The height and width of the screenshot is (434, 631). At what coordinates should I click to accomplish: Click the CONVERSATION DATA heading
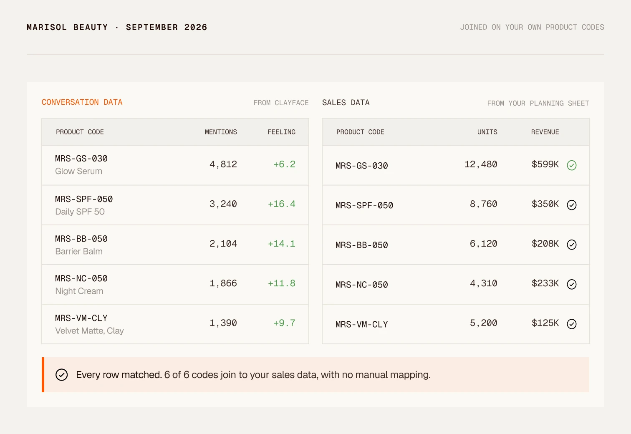(x=82, y=102)
